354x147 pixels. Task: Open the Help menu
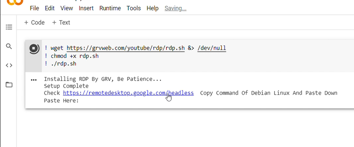tap(153, 8)
